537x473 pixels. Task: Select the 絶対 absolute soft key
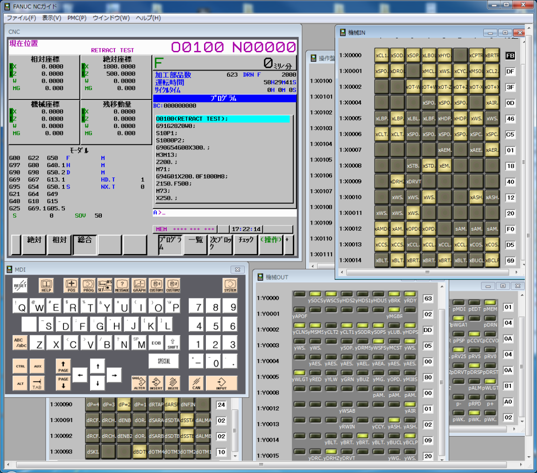pyautogui.click(x=34, y=245)
